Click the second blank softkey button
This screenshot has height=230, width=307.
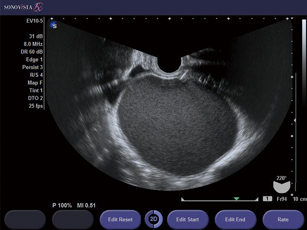coord(72,219)
